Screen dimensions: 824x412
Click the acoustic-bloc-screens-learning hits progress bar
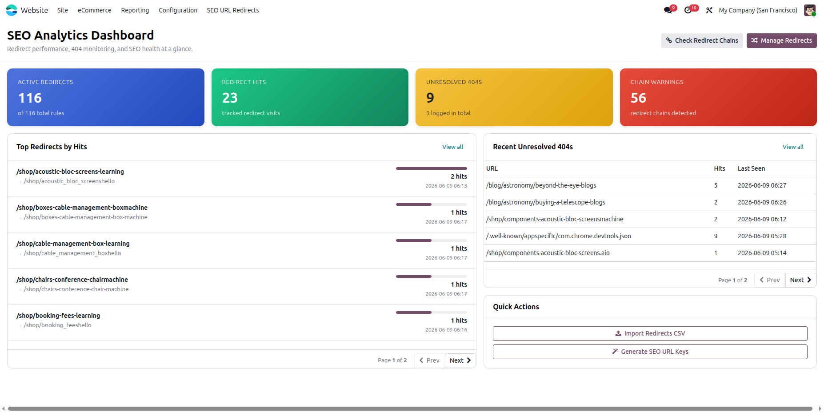432,168
